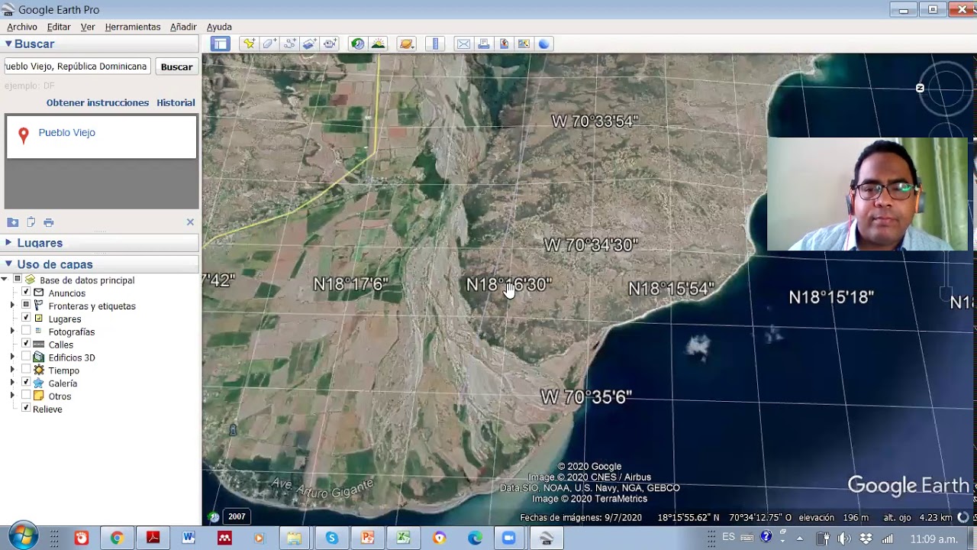This screenshot has height=550, width=977.
Task: Open the Archivo menu
Action: point(22,27)
